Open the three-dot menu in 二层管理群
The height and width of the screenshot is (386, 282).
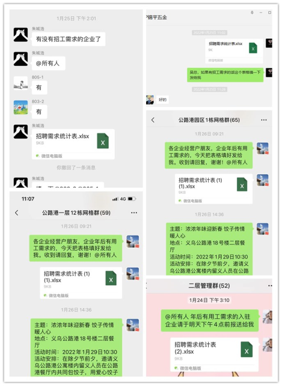click(270, 286)
